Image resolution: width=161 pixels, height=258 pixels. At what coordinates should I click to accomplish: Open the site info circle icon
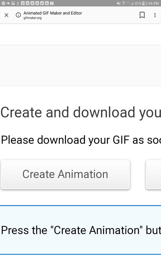[x=18, y=15]
